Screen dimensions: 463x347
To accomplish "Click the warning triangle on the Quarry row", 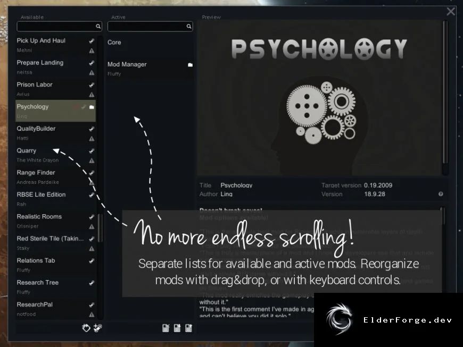I will (x=92, y=160).
